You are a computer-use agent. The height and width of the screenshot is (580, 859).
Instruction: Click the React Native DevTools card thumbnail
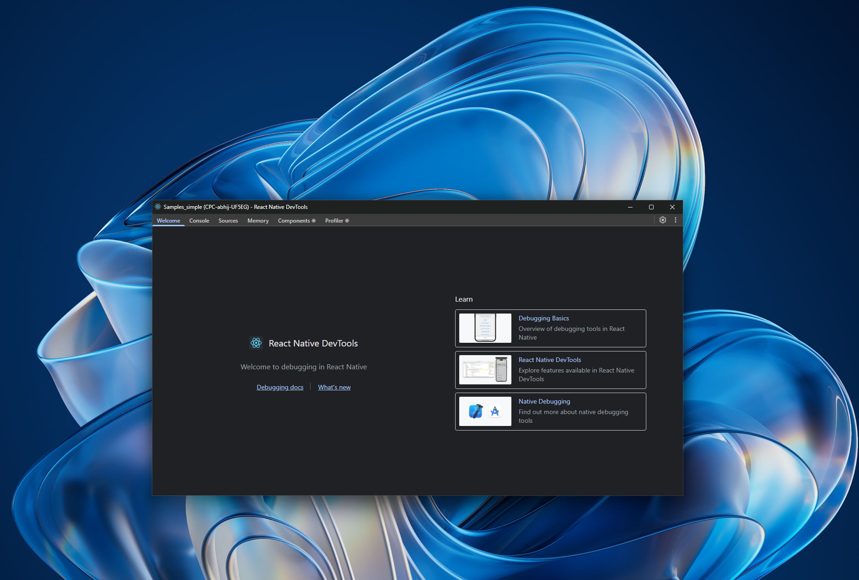485,370
